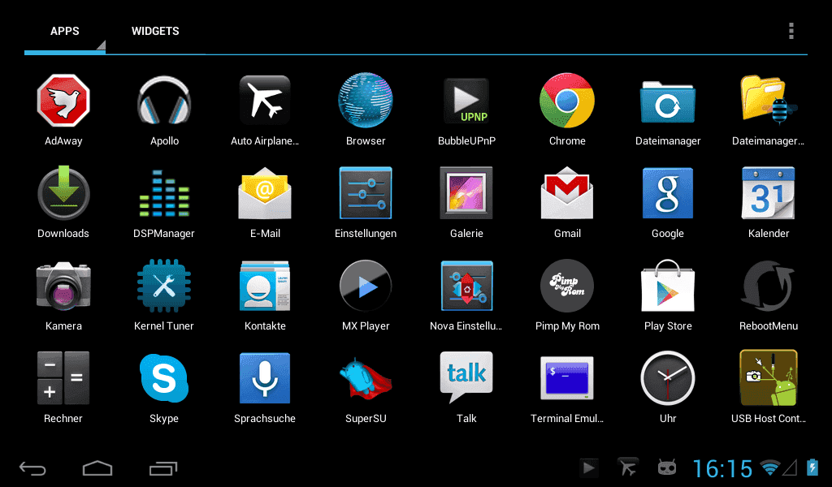The height and width of the screenshot is (487, 832).
Task: Launch MX Player
Action: [366, 286]
